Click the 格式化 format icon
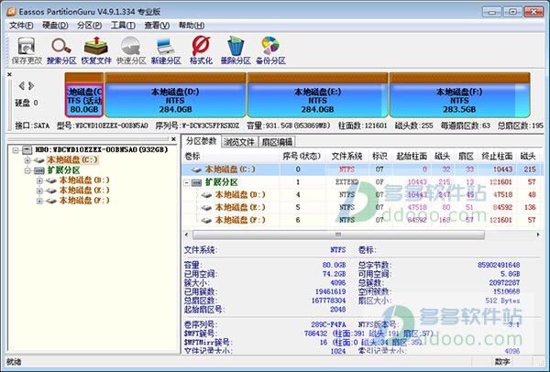The height and width of the screenshot is (372, 550). click(x=201, y=50)
